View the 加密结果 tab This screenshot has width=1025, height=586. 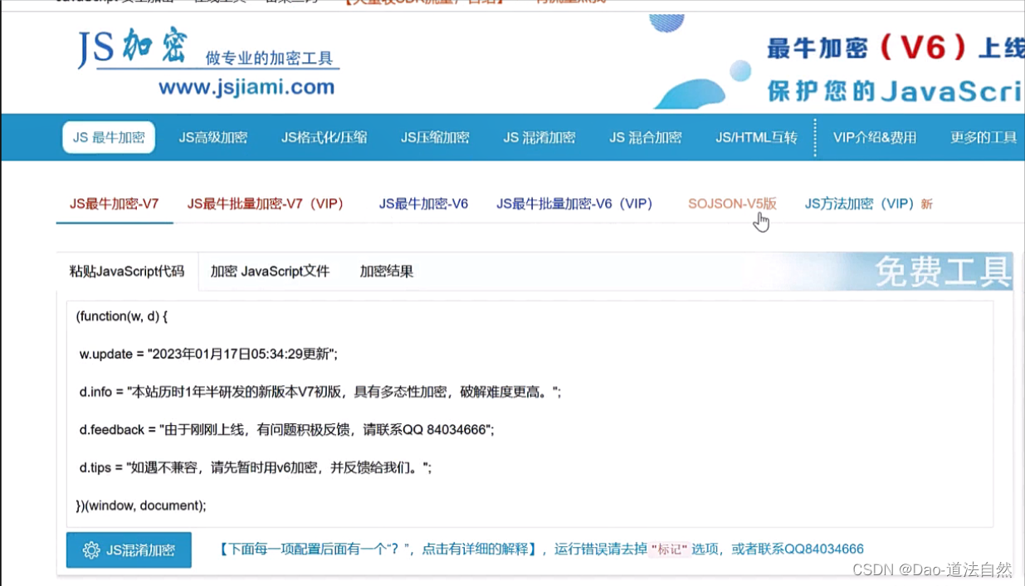tap(385, 271)
